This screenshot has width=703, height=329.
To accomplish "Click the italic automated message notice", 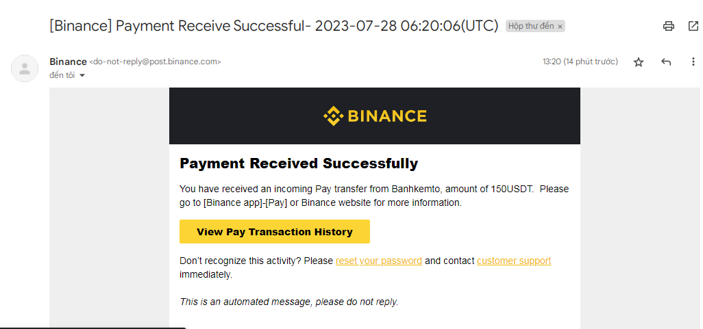I will point(288,302).
